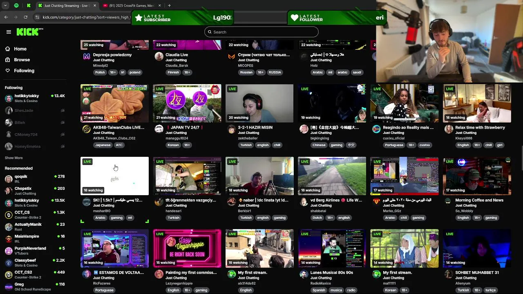
Task: Switch to the pinned Kick tab
Action: click(x=29, y=6)
